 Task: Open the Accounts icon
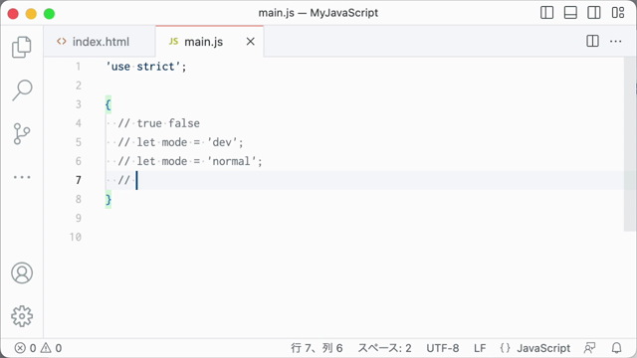tap(22, 272)
